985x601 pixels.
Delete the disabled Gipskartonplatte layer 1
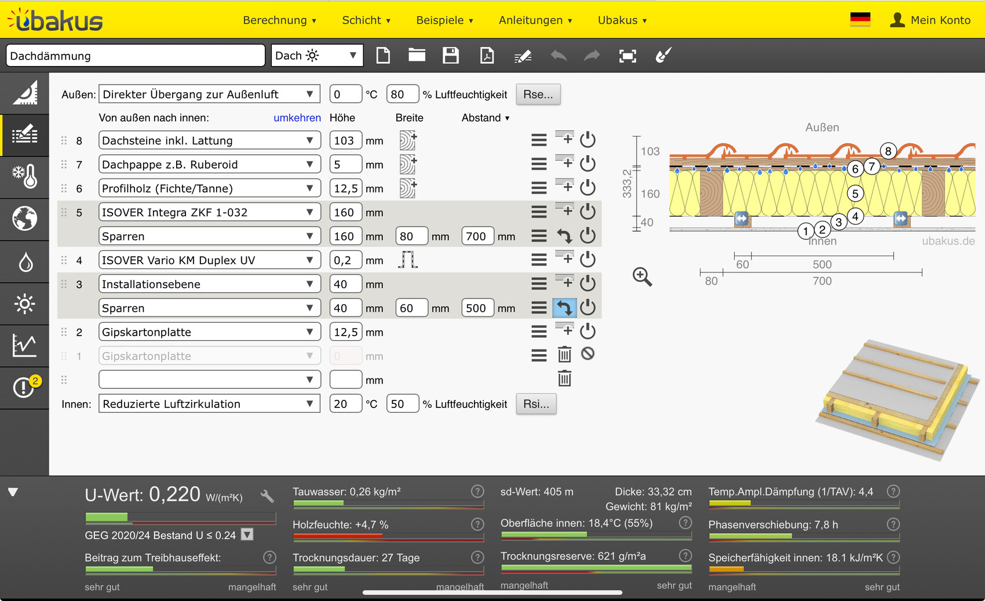click(x=564, y=355)
